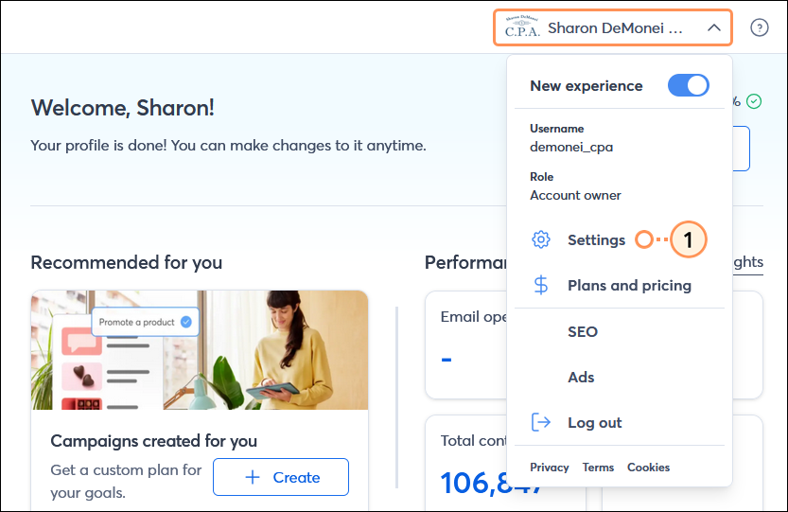The width and height of the screenshot is (788, 512).
Task: Click the Log out arrow icon
Action: (541, 422)
